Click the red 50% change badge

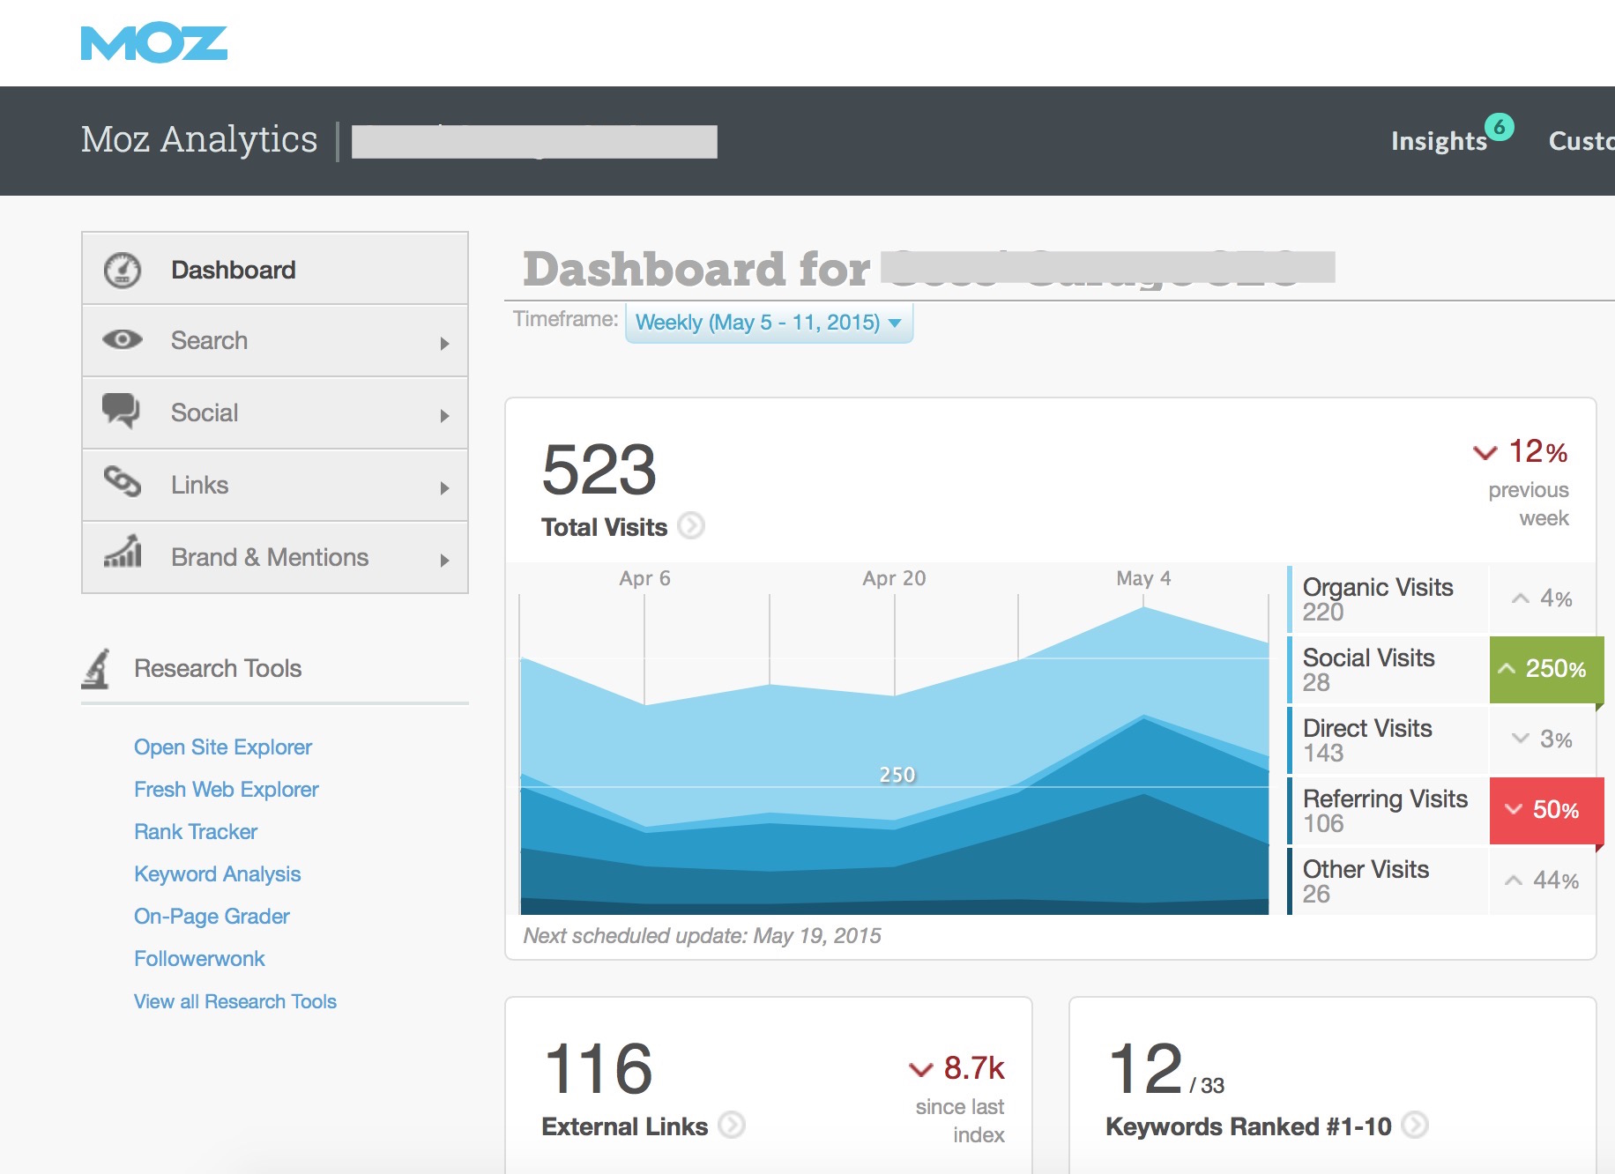pos(1546,810)
